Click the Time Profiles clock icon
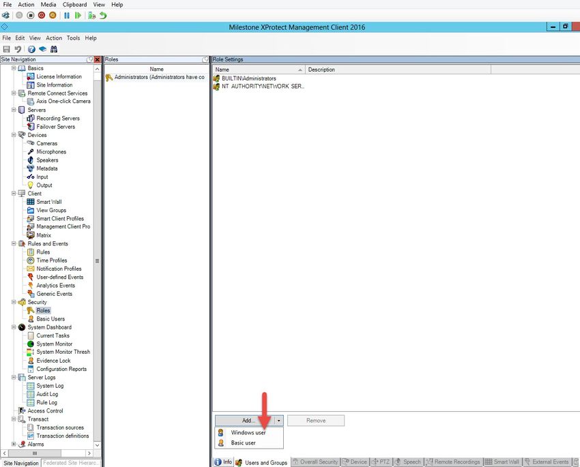 click(31, 260)
